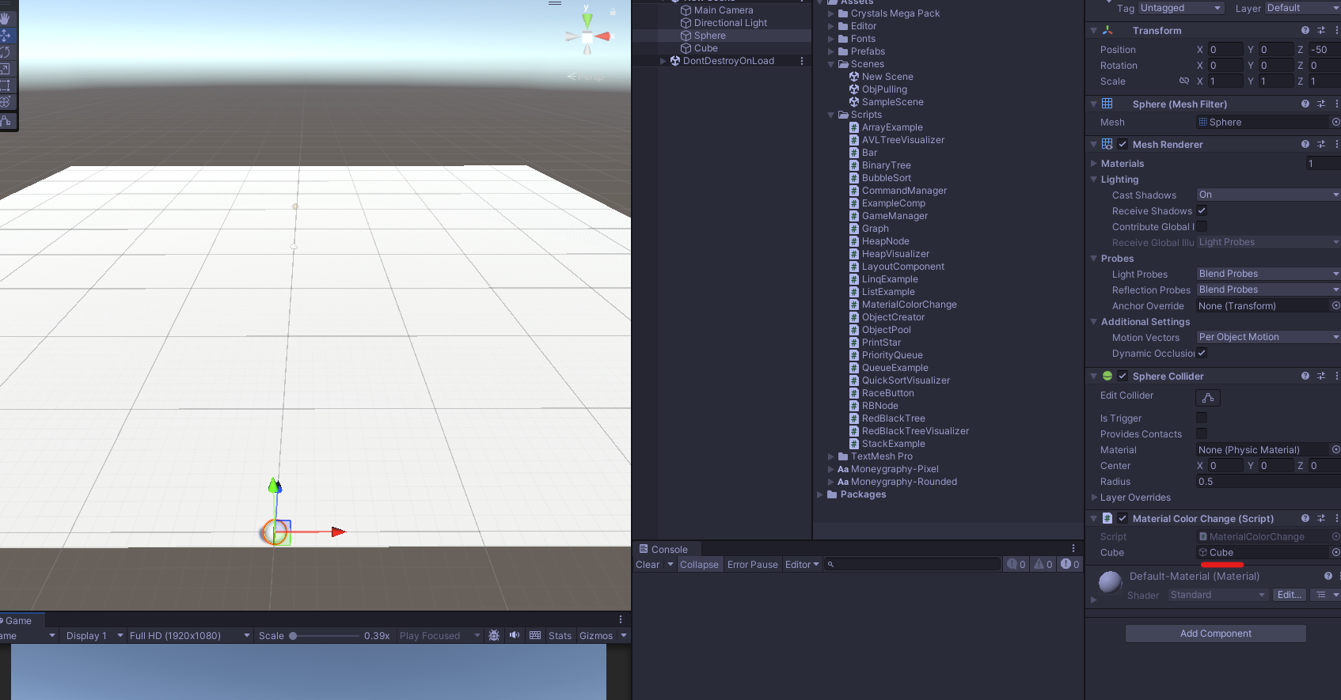Toggle console warning messages filter
The height and width of the screenshot is (700, 1341).
pyautogui.click(x=1043, y=565)
